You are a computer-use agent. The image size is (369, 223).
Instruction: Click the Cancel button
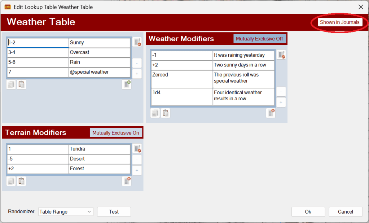point(346,212)
